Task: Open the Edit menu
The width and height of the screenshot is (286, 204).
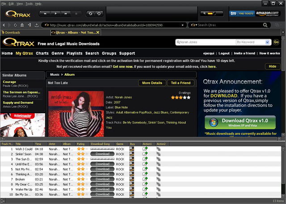Action: [x=11, y=4]
